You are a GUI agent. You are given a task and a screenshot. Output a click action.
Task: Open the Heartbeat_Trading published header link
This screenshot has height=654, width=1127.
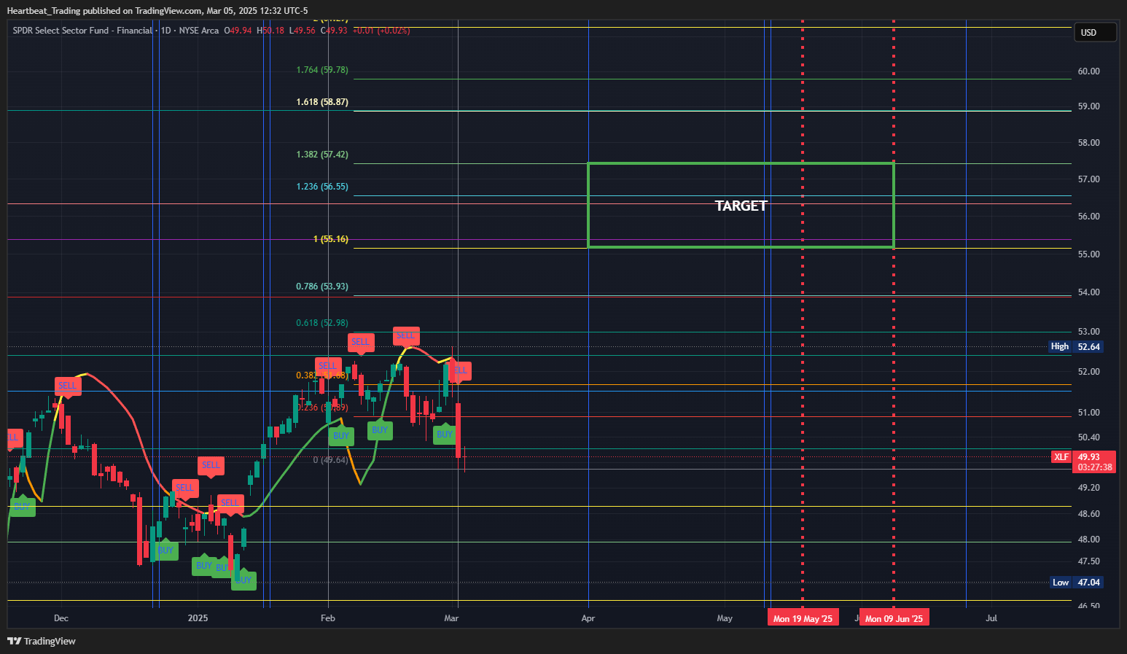(157, 11)
